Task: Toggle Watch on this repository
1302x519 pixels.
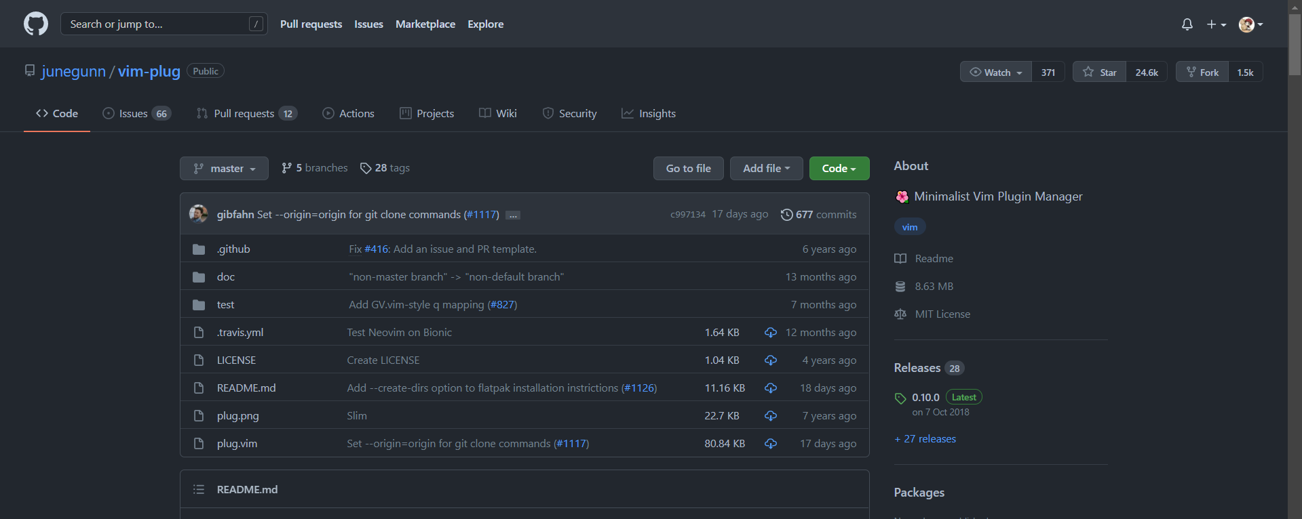Action: click(x=996, y=72)
